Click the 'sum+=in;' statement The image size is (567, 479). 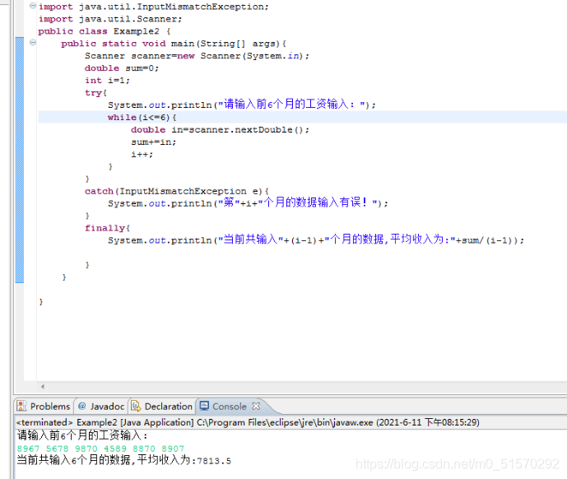[153, 142]
